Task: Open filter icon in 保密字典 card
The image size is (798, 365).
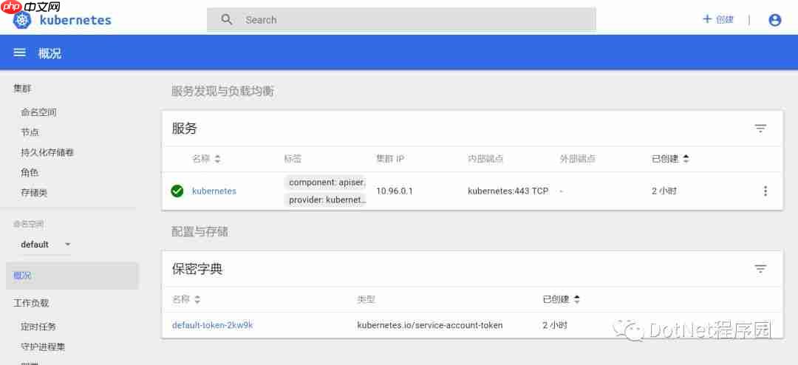Action: (760, 269)
